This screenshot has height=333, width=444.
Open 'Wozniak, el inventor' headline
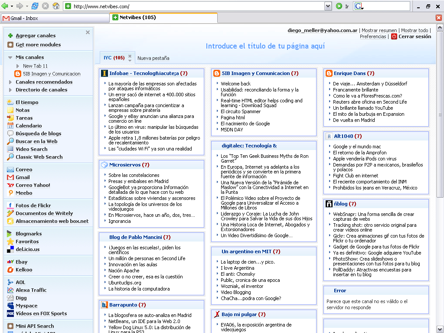pos(242,286)
